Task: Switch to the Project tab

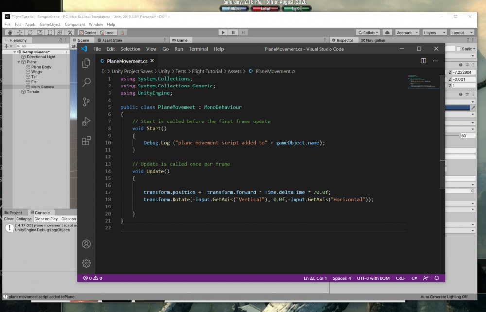Action: [x=14, y=213]
